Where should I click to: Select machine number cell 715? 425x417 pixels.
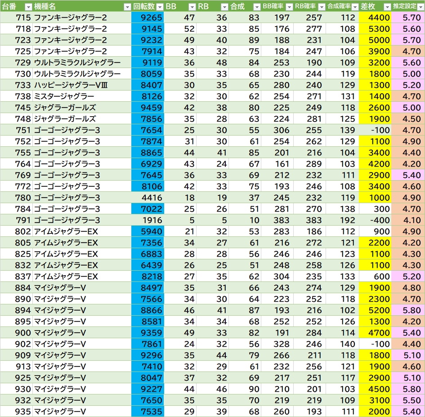click(16, 18)
